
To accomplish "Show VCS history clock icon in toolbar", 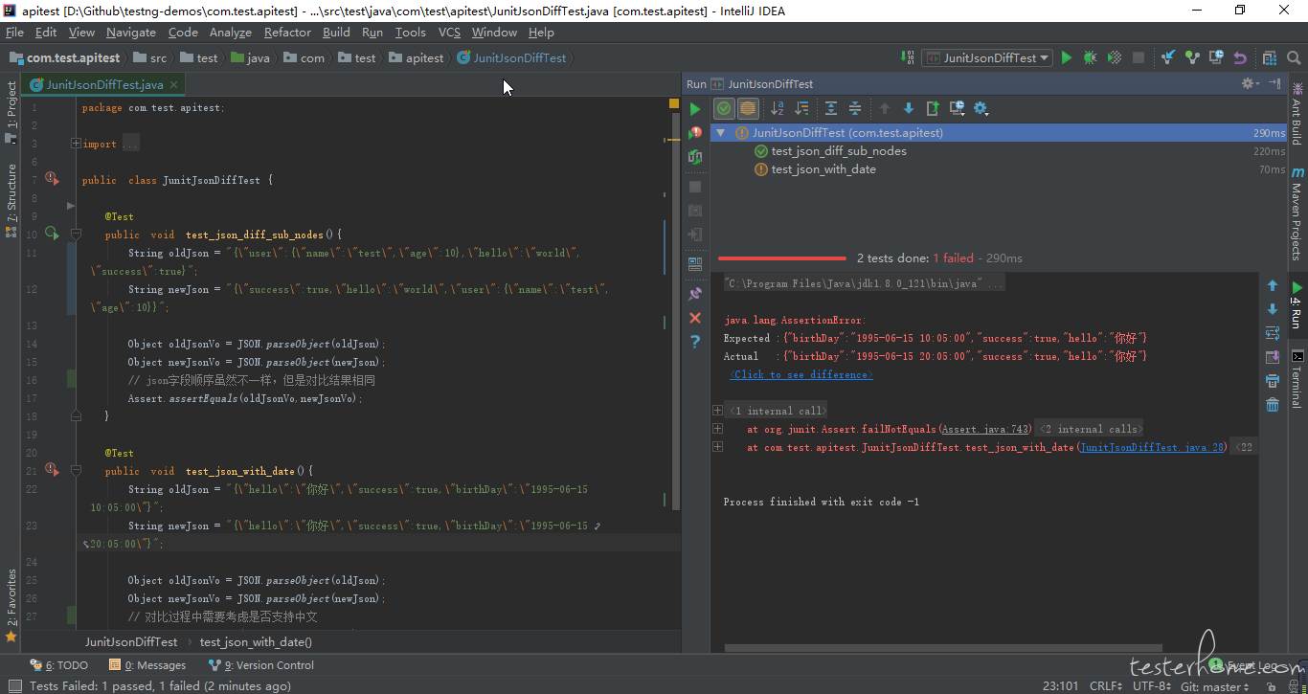I will [1216, 57].
